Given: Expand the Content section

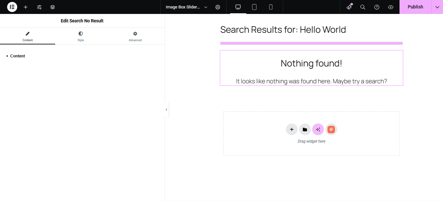Looking at the screenshot, I should click(x=82, y=56).
